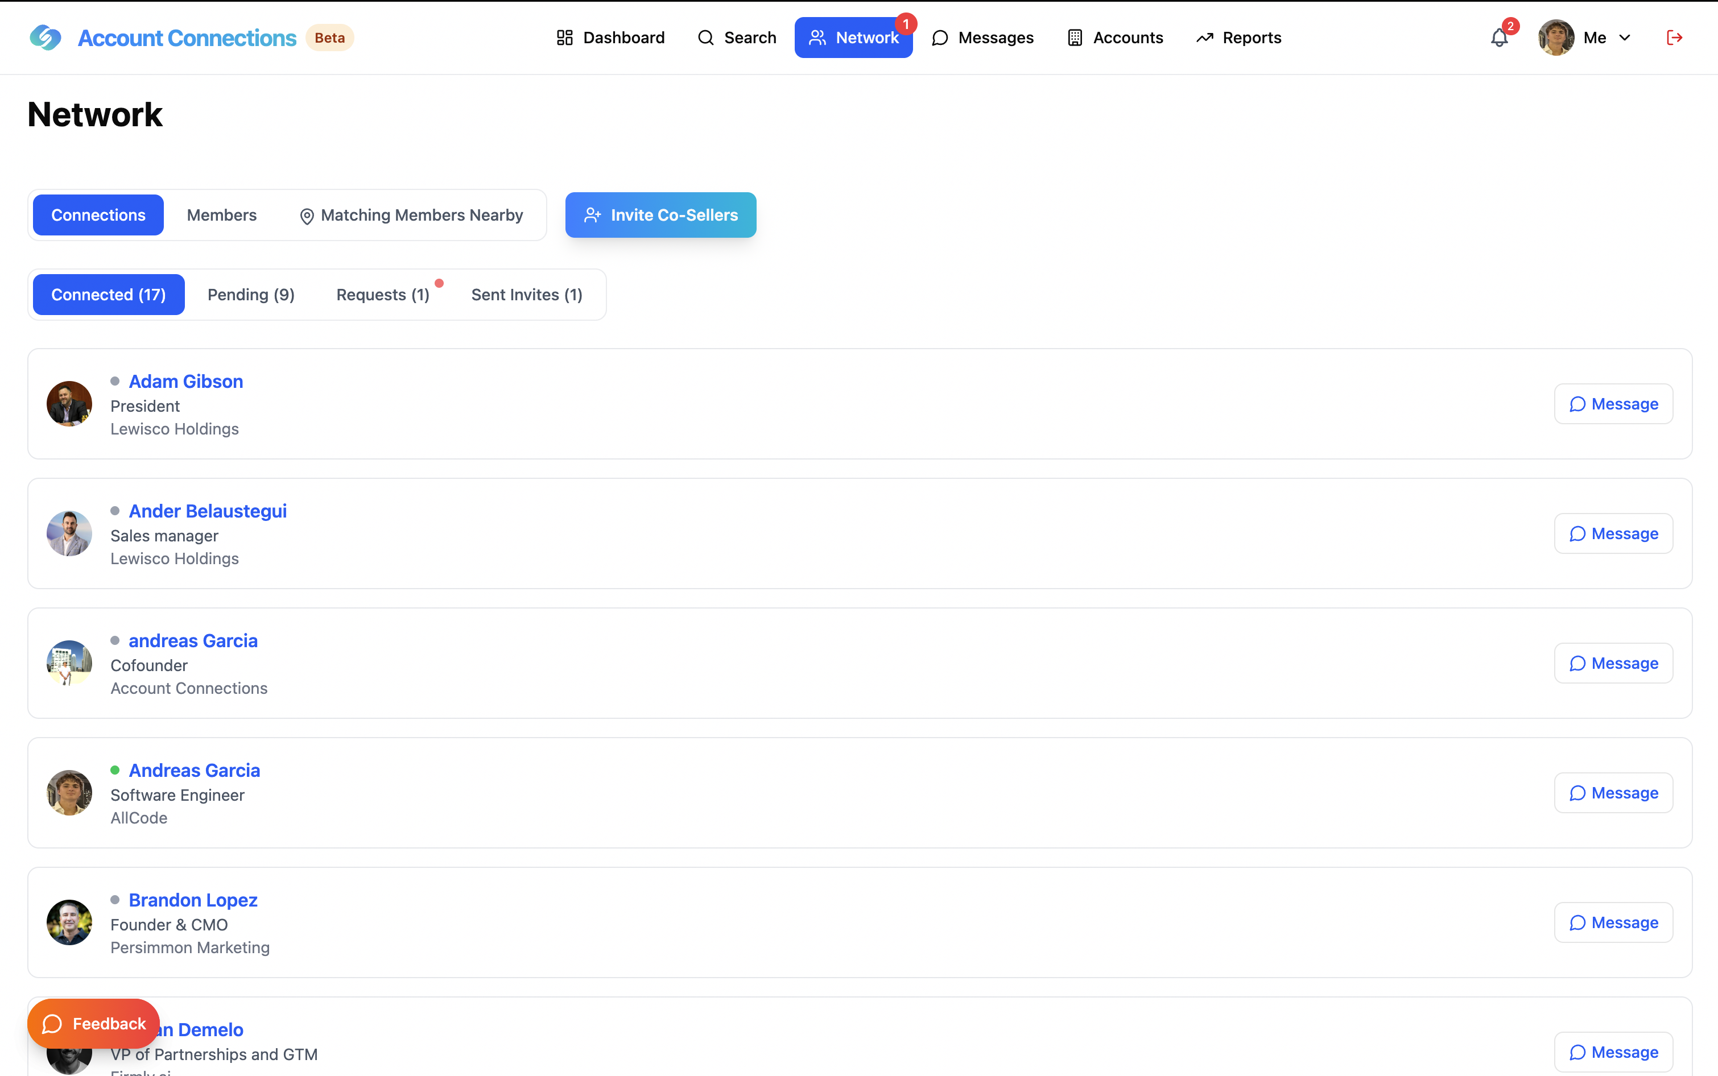Open the orange Feedback button
Image resolution: width=1718 pixels, height=1076 pixels.
point(93,1023)
